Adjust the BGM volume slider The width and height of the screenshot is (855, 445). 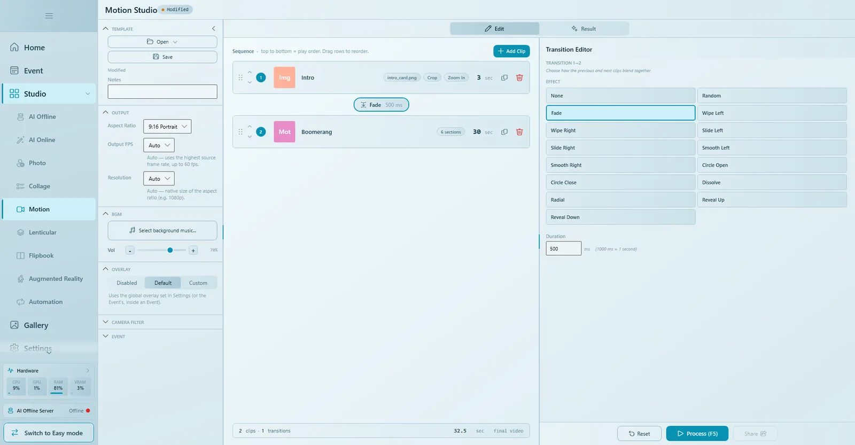[162, 250]
